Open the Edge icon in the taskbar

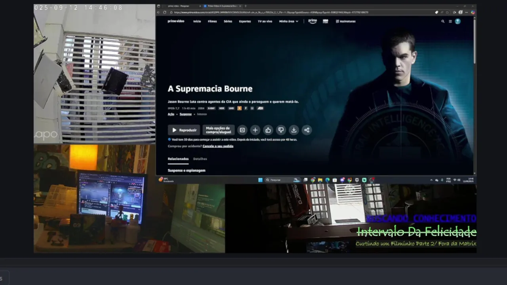[328, 180]
